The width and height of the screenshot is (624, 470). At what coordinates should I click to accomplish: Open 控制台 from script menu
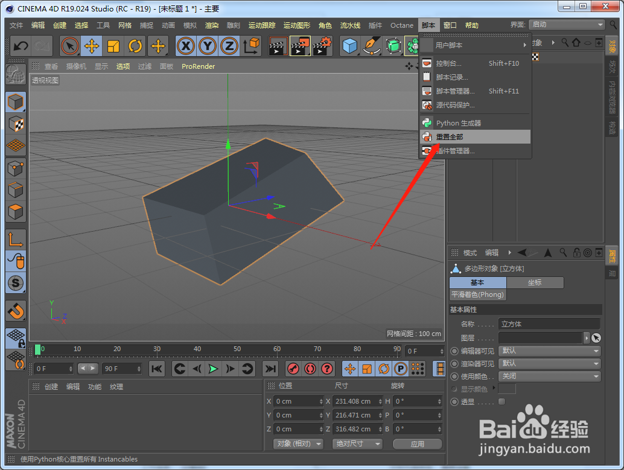pyautogui.click(x=475, y=63)
